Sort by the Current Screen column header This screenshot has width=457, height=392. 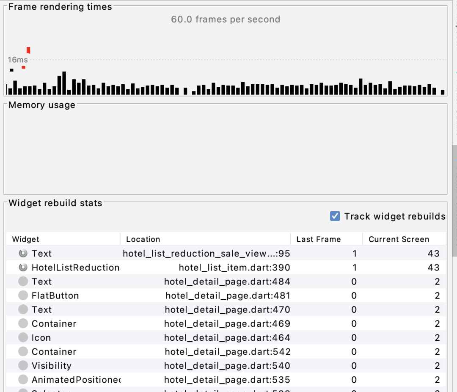pos(399,239)
